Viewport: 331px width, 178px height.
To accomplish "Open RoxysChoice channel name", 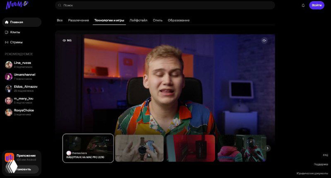I will pos(24,110).
